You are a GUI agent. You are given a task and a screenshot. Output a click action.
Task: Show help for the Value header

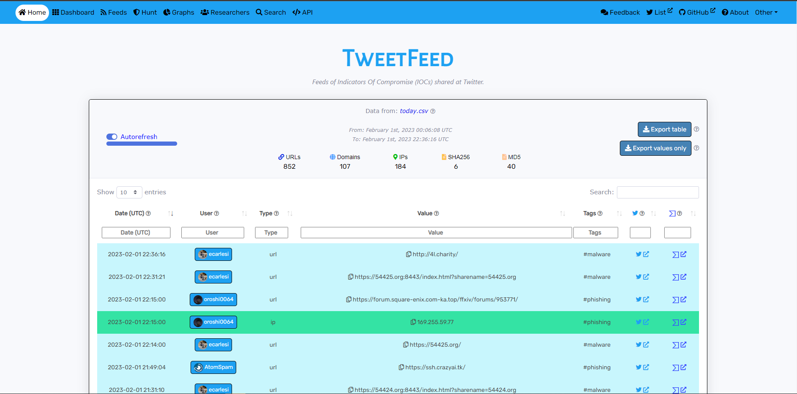(x=436, y=214)
